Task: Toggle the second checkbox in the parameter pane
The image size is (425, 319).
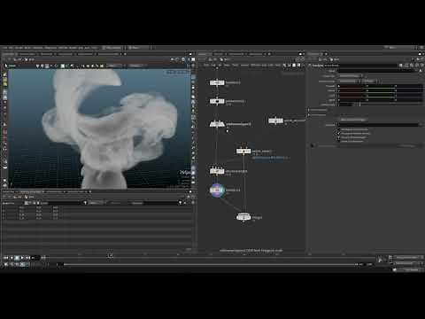Action: [x=338, y=134]
